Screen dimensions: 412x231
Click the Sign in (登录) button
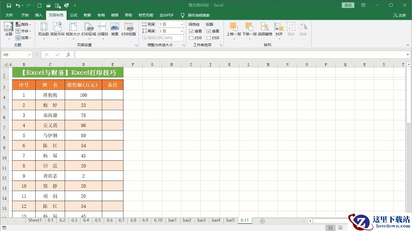click(x=348, y=5)
